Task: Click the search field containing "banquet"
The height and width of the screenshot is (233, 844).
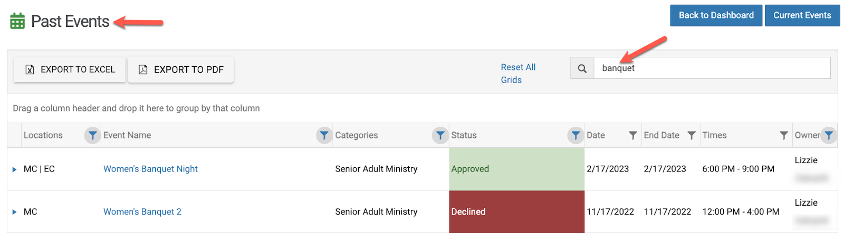Action: coord(712,68)
